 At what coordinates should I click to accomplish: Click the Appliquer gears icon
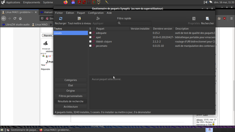tap(98, 19)
